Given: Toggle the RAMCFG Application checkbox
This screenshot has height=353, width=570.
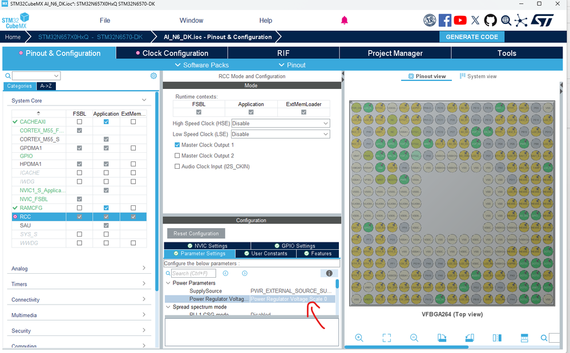Looking at the screenshot, I should coord(106,208).
